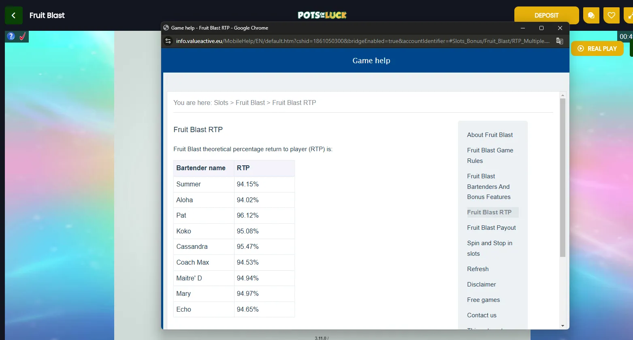Click the Coach Max row name
Screen dimensions: 633x340
click(193, 263)
